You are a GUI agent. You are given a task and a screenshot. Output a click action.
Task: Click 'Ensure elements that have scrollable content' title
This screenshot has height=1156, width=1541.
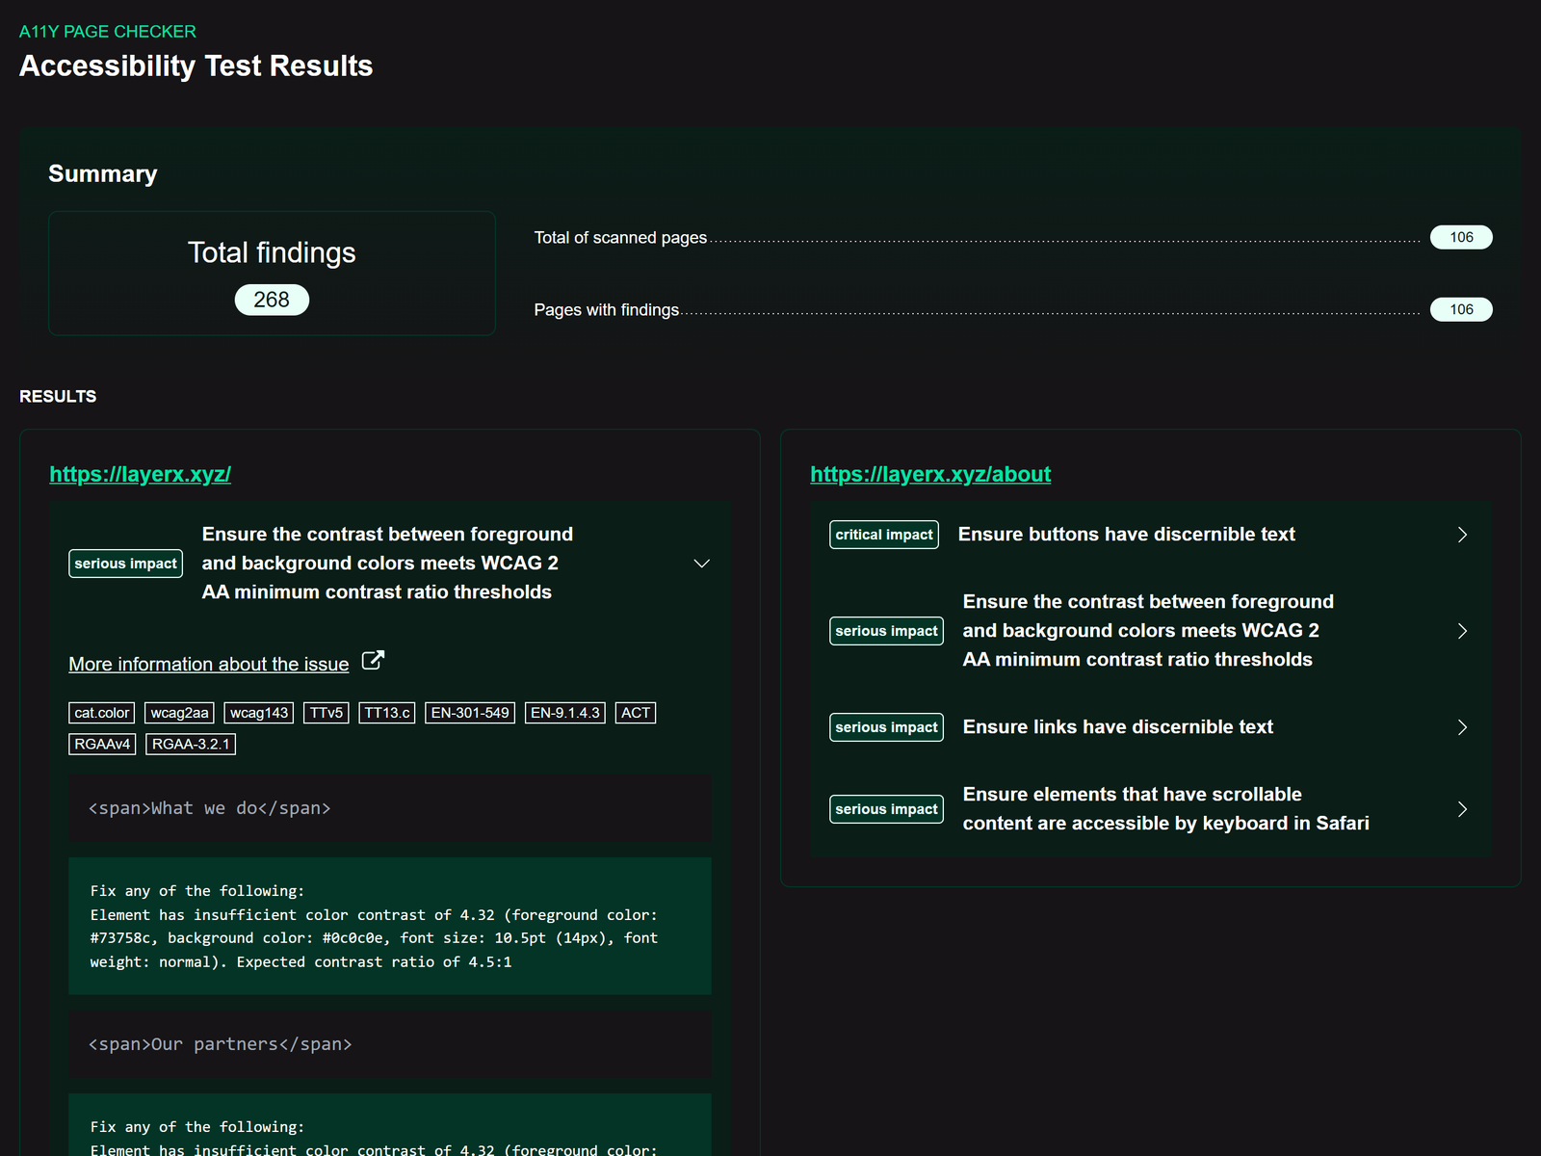pyautogui.click(x=1166, y=809)
